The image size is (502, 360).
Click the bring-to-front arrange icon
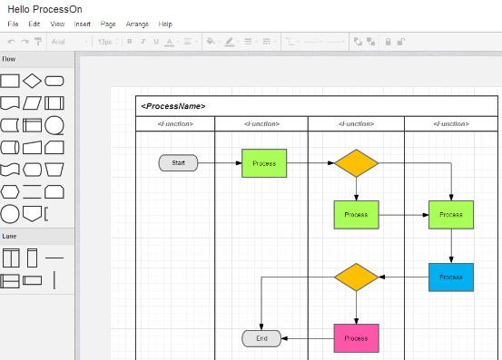pos(358,42)
